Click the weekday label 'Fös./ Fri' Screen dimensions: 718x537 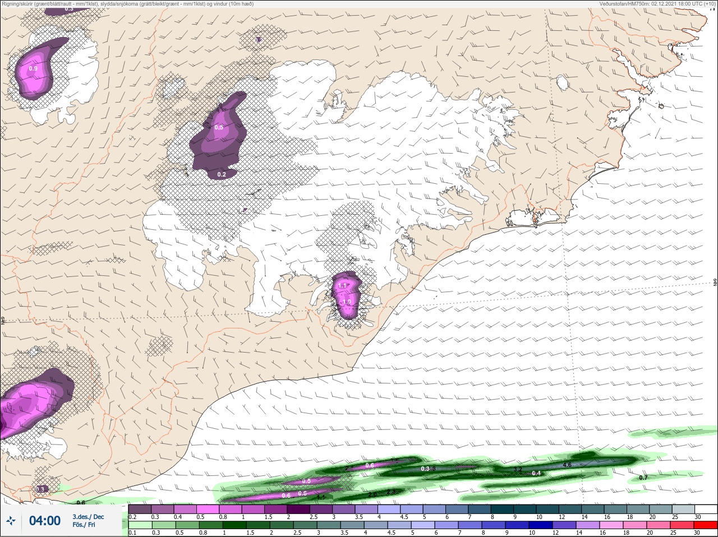[x=84, y=525]
